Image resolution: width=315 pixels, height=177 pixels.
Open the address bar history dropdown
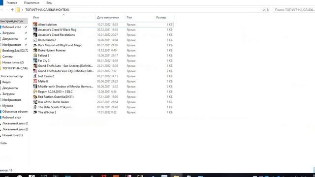(x=264, y=10)
